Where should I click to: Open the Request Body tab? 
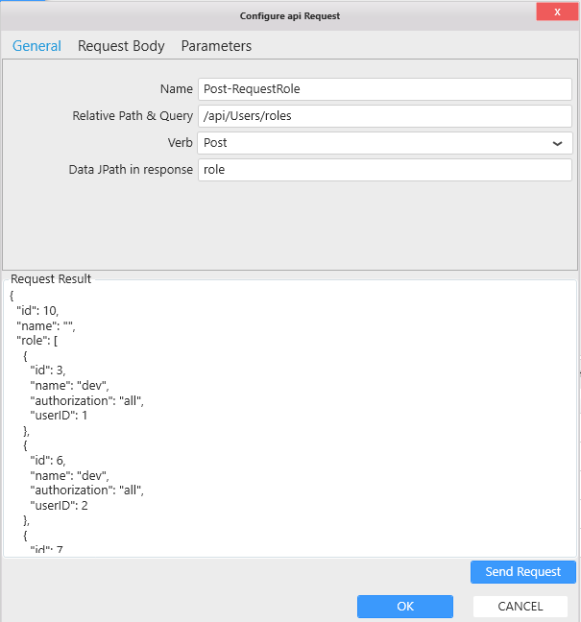(121, 46)
